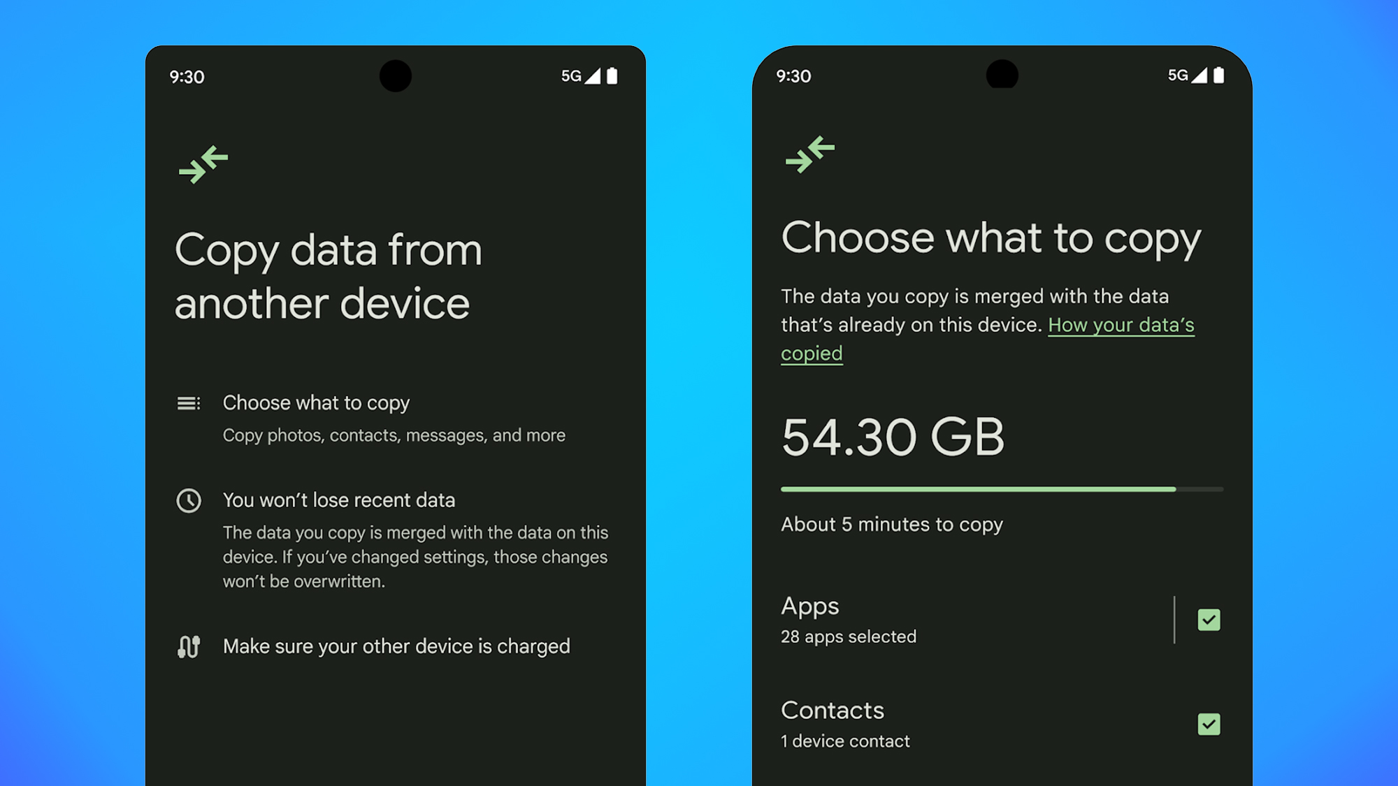This screenshot has width=1398, height=786.
Task: Click the clock icon next to recent data warning
Action: point(188,499)
